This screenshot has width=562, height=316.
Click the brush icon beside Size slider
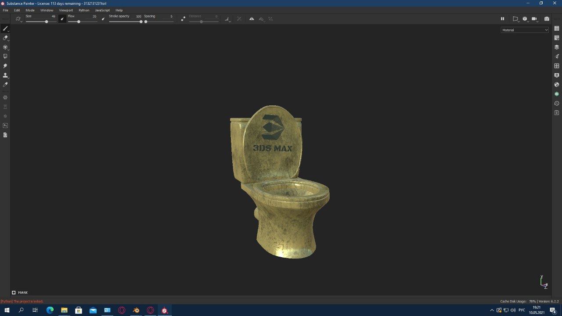tap(62, 19)
